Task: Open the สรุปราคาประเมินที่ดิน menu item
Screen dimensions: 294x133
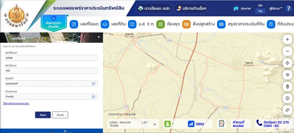Action: (246, 24)
